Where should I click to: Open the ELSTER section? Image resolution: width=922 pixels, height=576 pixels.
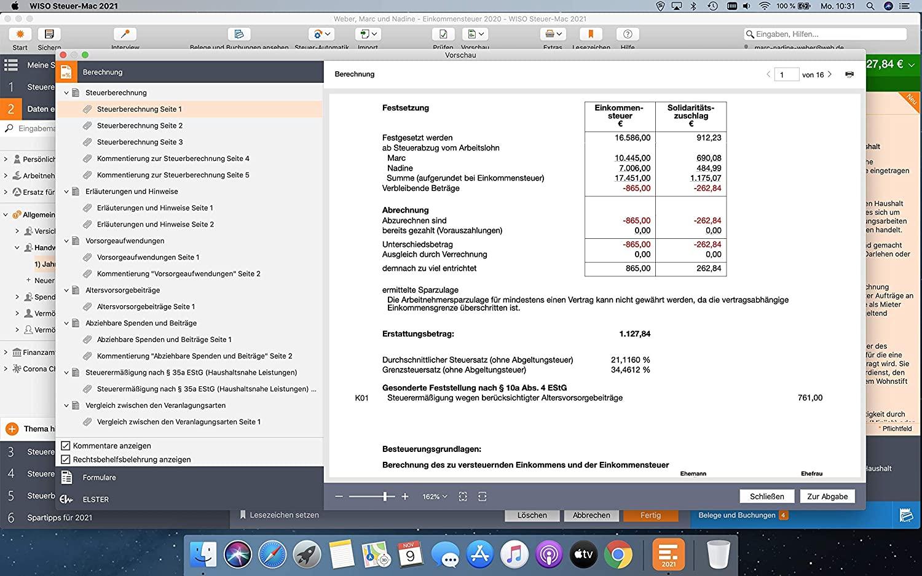(x=189, y=499)
